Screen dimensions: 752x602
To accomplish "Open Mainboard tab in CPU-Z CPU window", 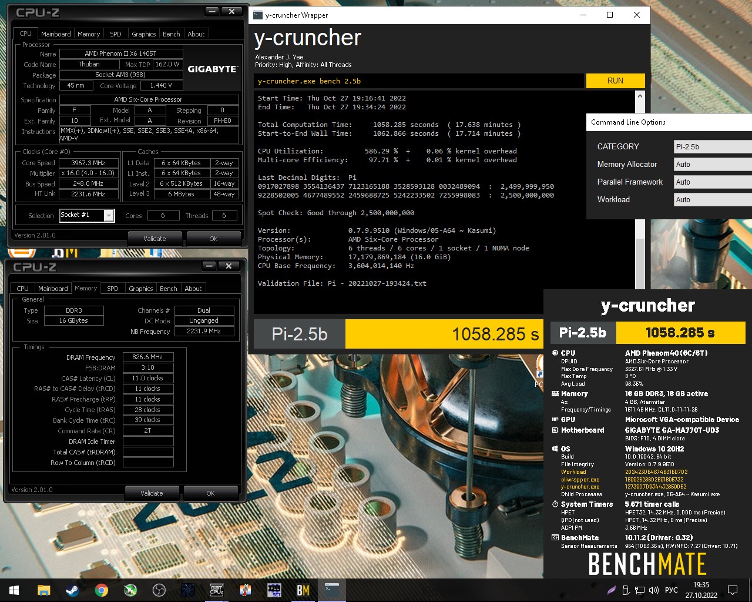I will click(x=56, y=34).
